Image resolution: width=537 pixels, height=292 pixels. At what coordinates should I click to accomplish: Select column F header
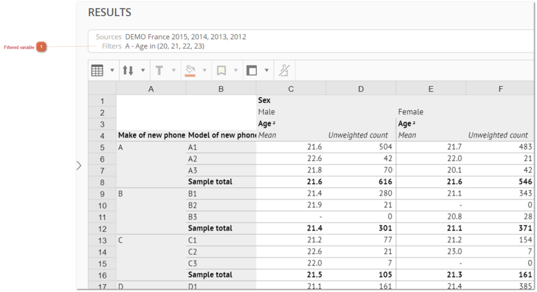[x=501, y=89]
